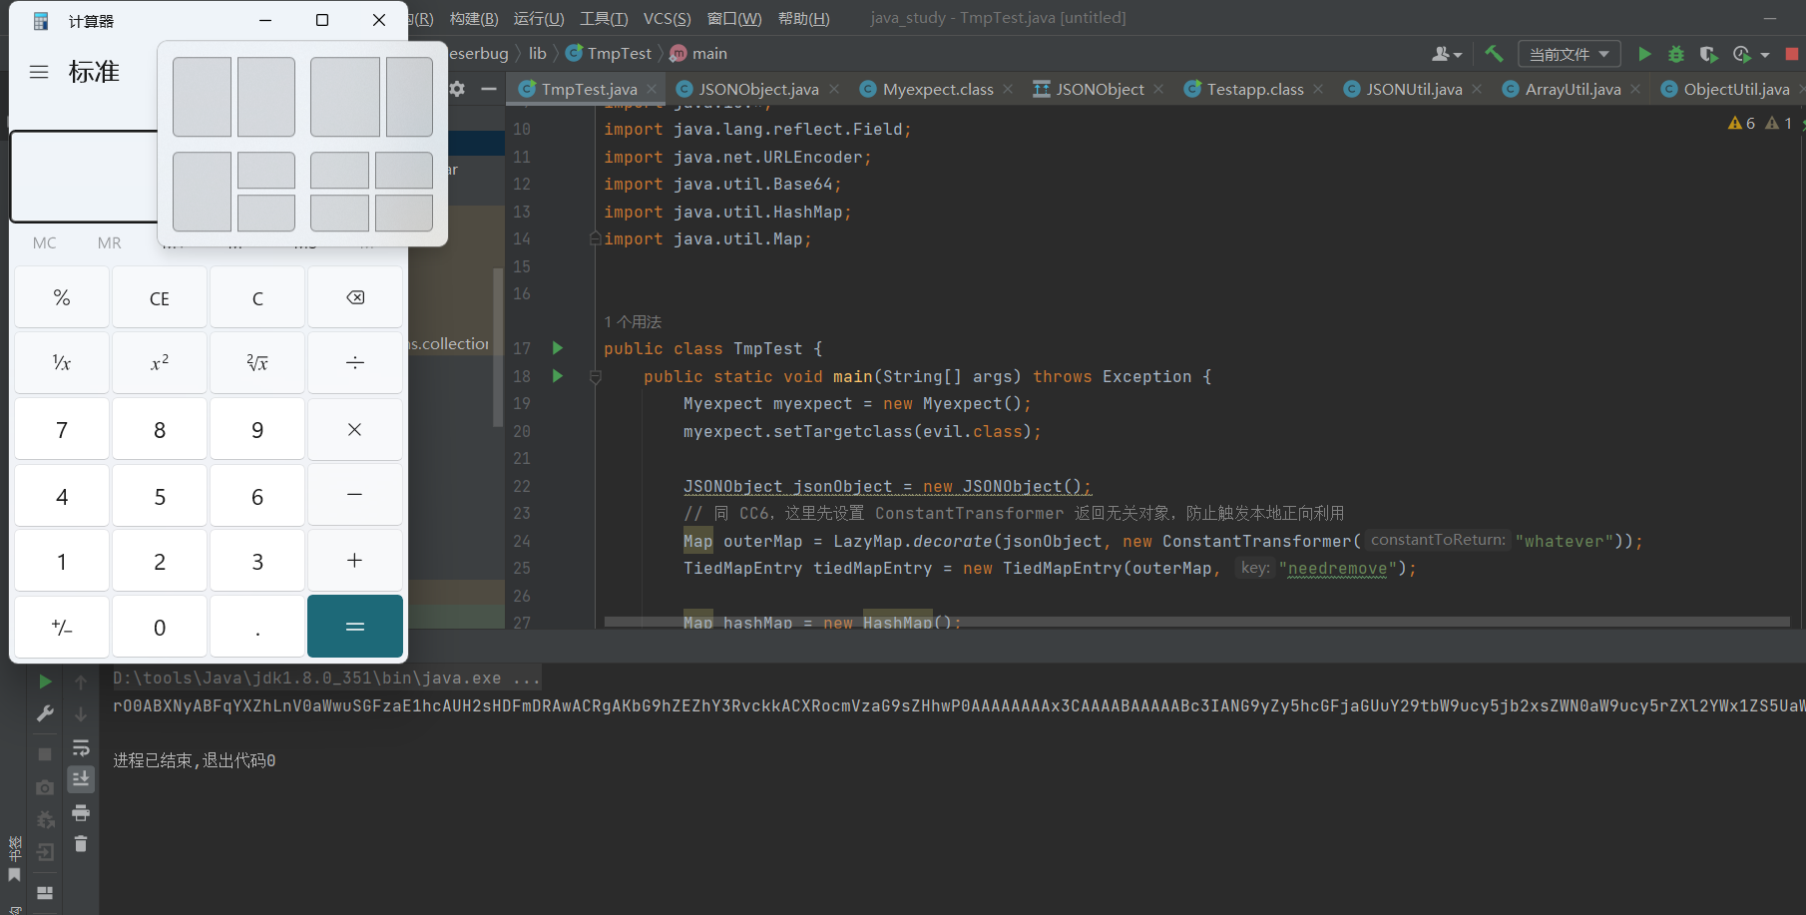Start debugging with the bug icon
Image resolution: width=1806 pixels, height=915 pixels.
tap(1676, 54)
